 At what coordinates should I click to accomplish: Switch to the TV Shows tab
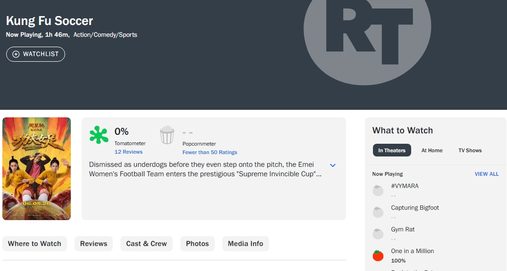[470, 150]
